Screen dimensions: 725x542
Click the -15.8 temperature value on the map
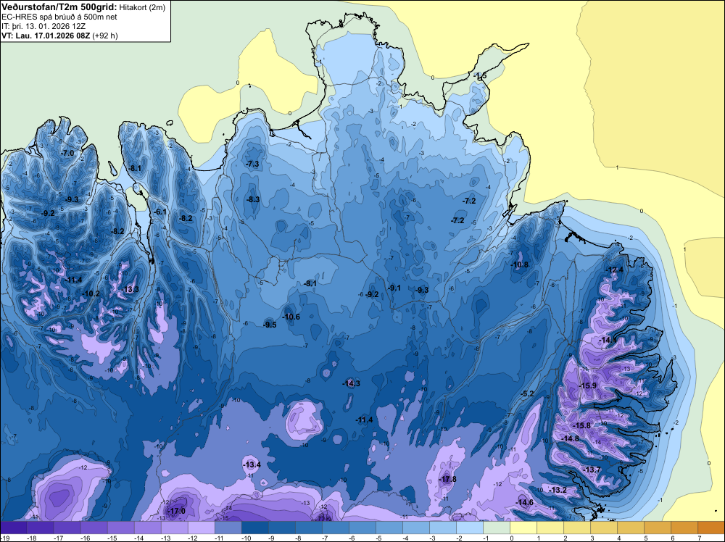click(x=581, y=425)
